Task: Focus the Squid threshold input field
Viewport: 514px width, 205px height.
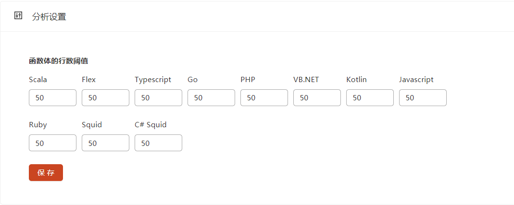Action: coord(105,143)
